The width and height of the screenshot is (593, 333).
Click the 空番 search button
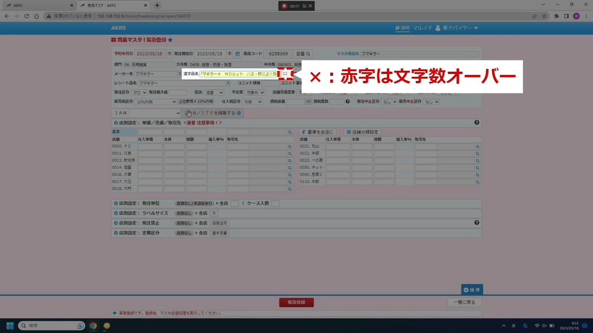(x=303, y=54)
